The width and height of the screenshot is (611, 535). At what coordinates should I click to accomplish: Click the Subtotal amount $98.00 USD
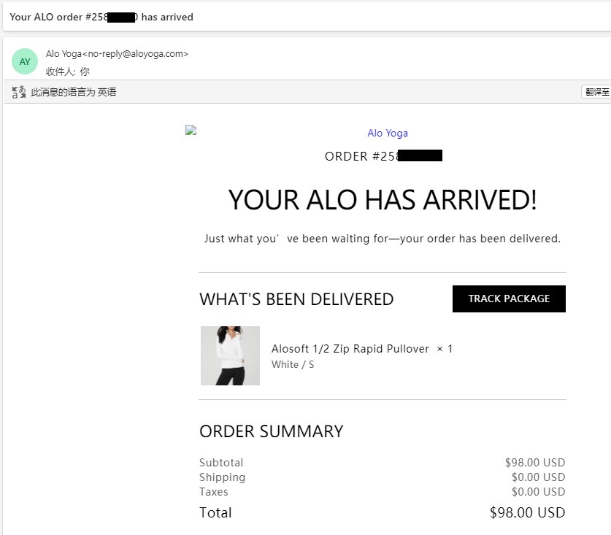click(x=535, y=463)
